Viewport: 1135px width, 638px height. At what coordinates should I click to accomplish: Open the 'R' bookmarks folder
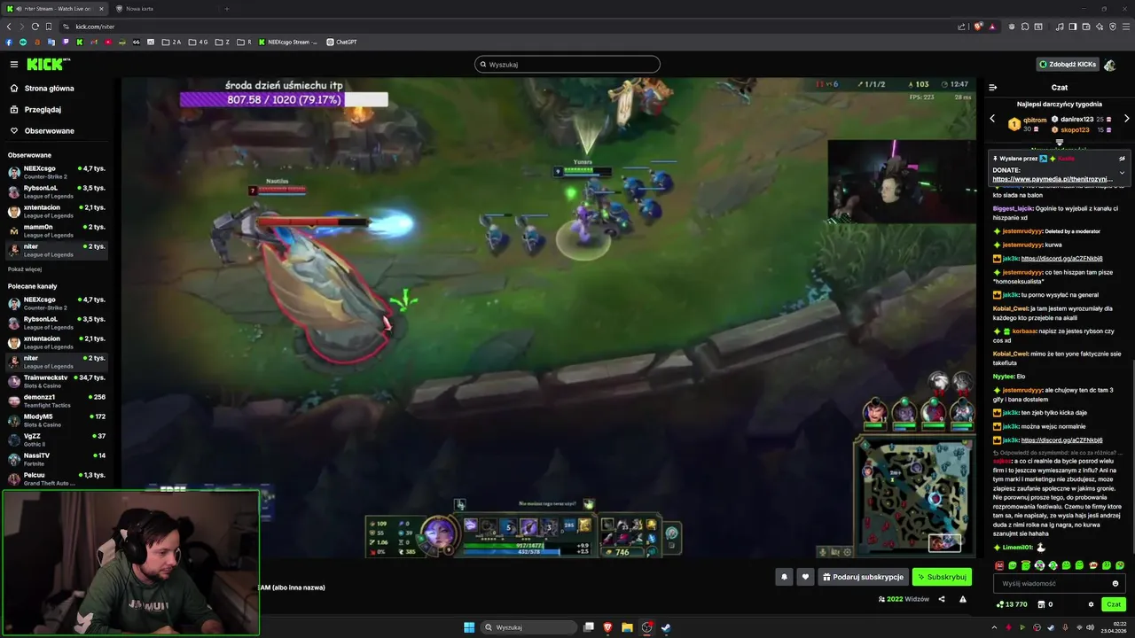click(x=243, y=42)
